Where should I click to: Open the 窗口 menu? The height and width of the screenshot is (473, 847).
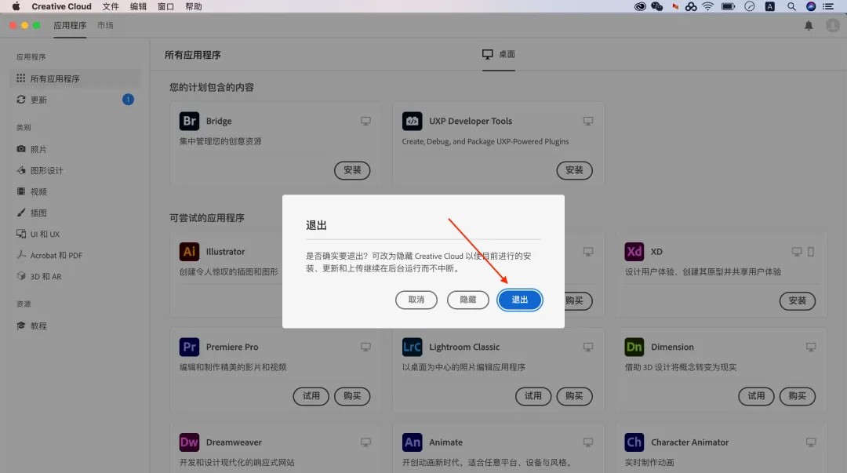(x=165, y=6)
